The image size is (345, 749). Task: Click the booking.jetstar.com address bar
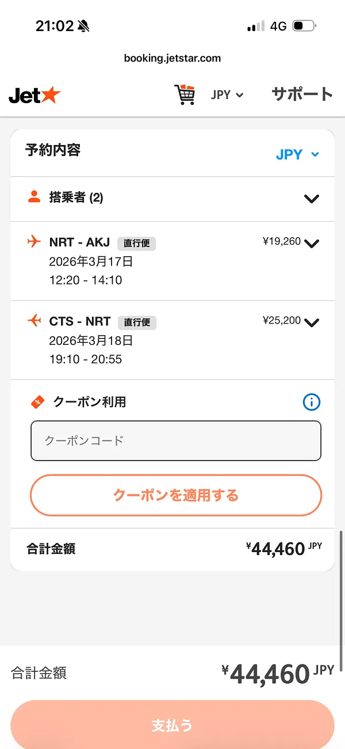click(x=172, y=58)
